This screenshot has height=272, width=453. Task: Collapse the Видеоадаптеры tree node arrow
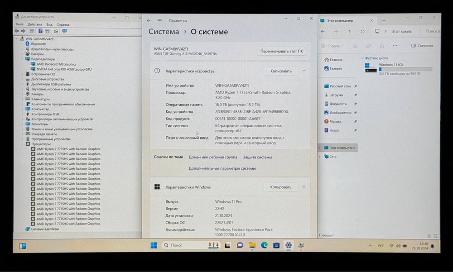[22, 59]
